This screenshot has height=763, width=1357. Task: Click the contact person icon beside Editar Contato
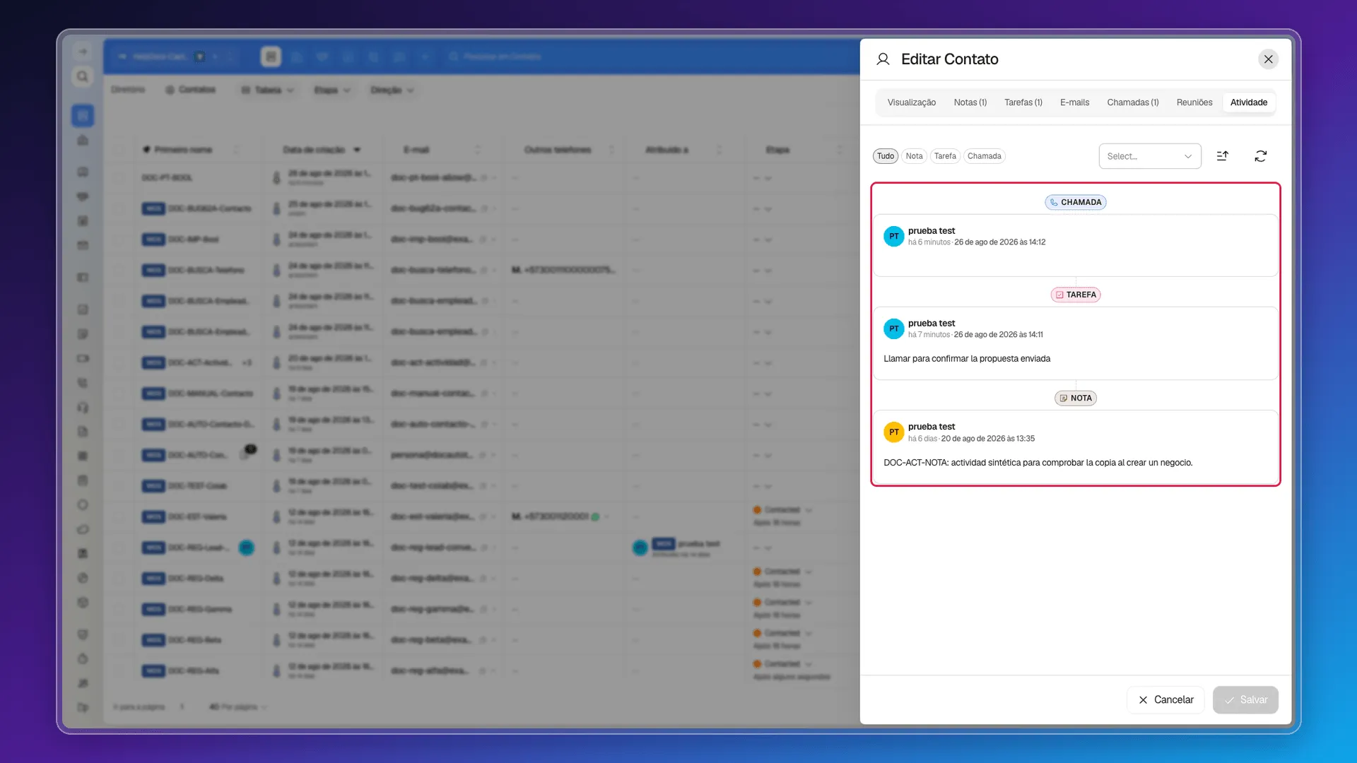pos(883,59)
